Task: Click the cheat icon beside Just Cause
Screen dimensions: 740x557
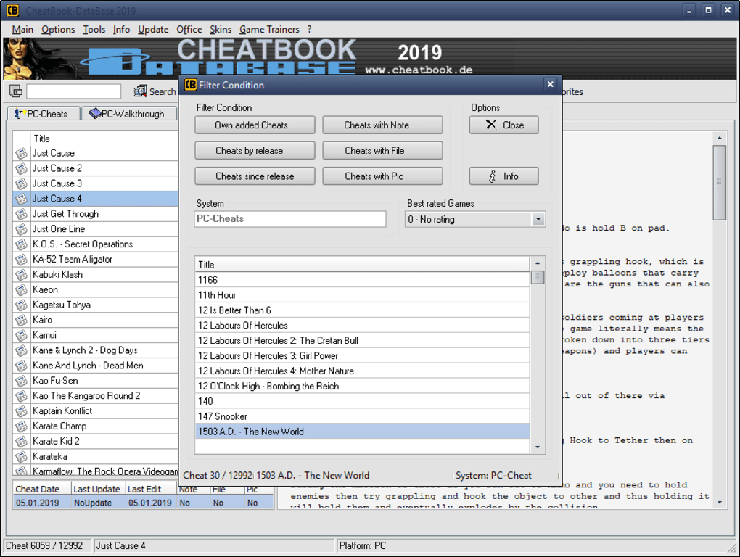Action: (21, 153)
